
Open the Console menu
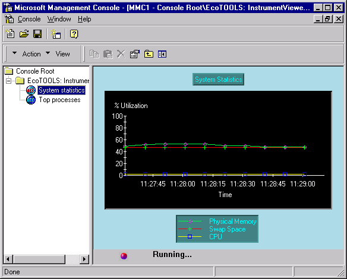(29, 19)
